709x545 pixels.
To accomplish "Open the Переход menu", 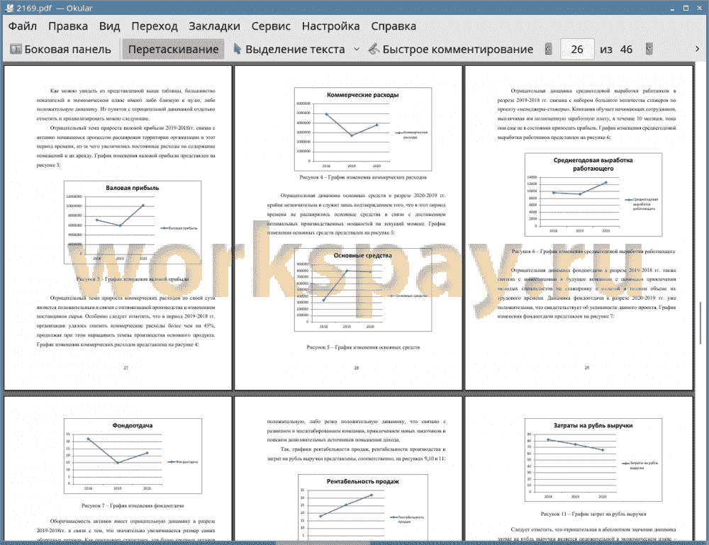I will 154,26.
